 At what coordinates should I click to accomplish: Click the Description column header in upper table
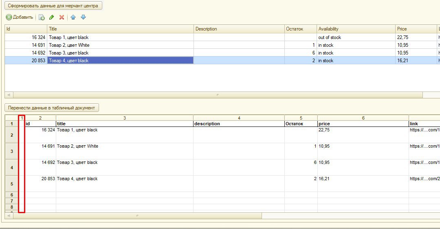[x=239, y=29]
